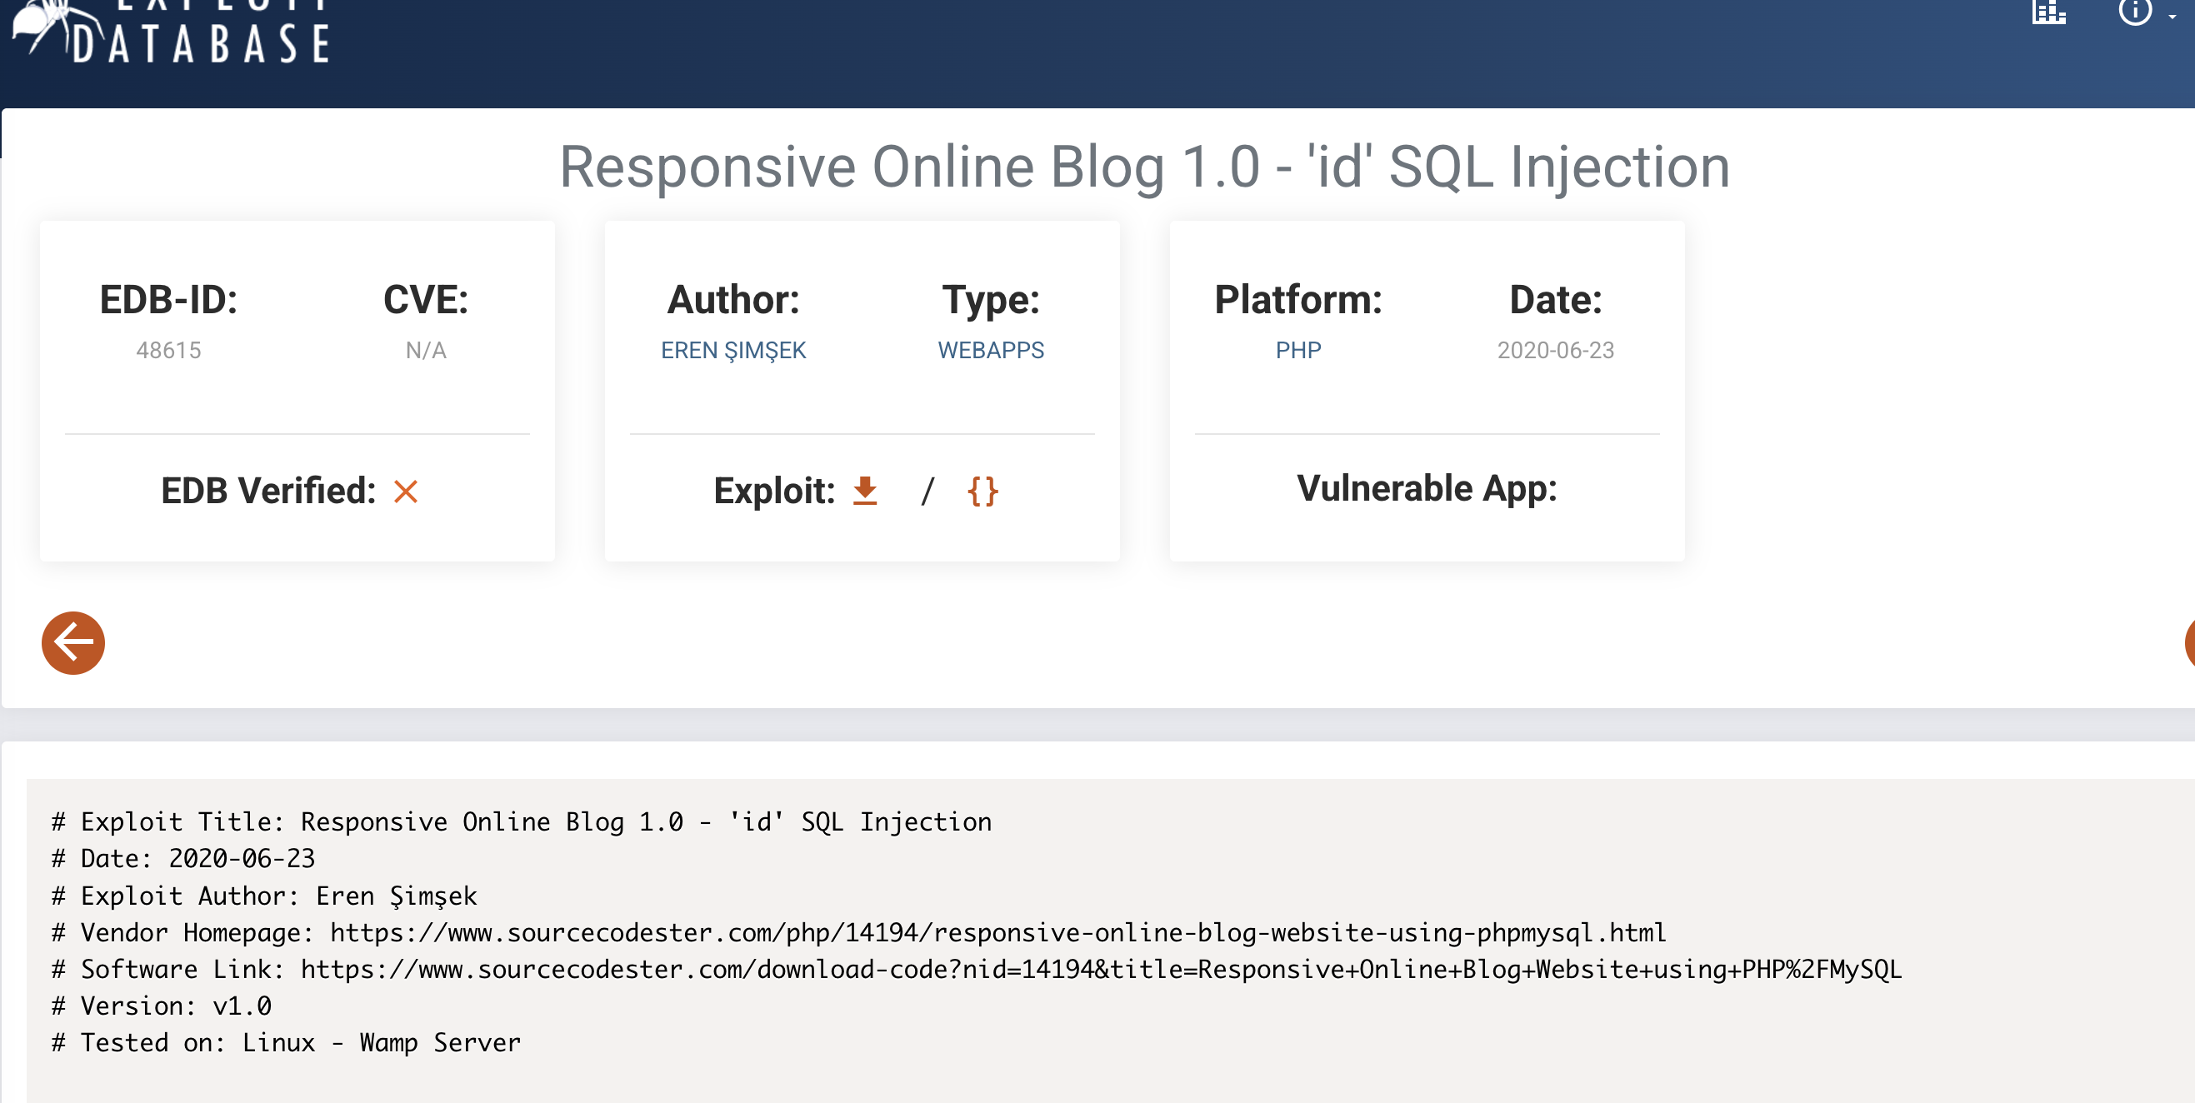2195x1103 pixels.
Task: Open the statistics bar chart icon
Action: click(x=2047, y=12)
